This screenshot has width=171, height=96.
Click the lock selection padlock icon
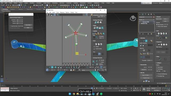[71, 70]
